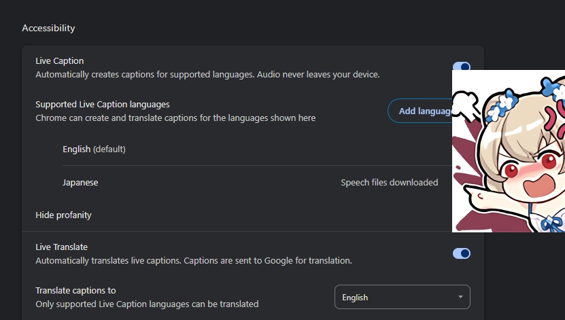This screenshot has height=320, width=565.
Task: Select the English (default) language row
Action: click(x=257, y=149)
